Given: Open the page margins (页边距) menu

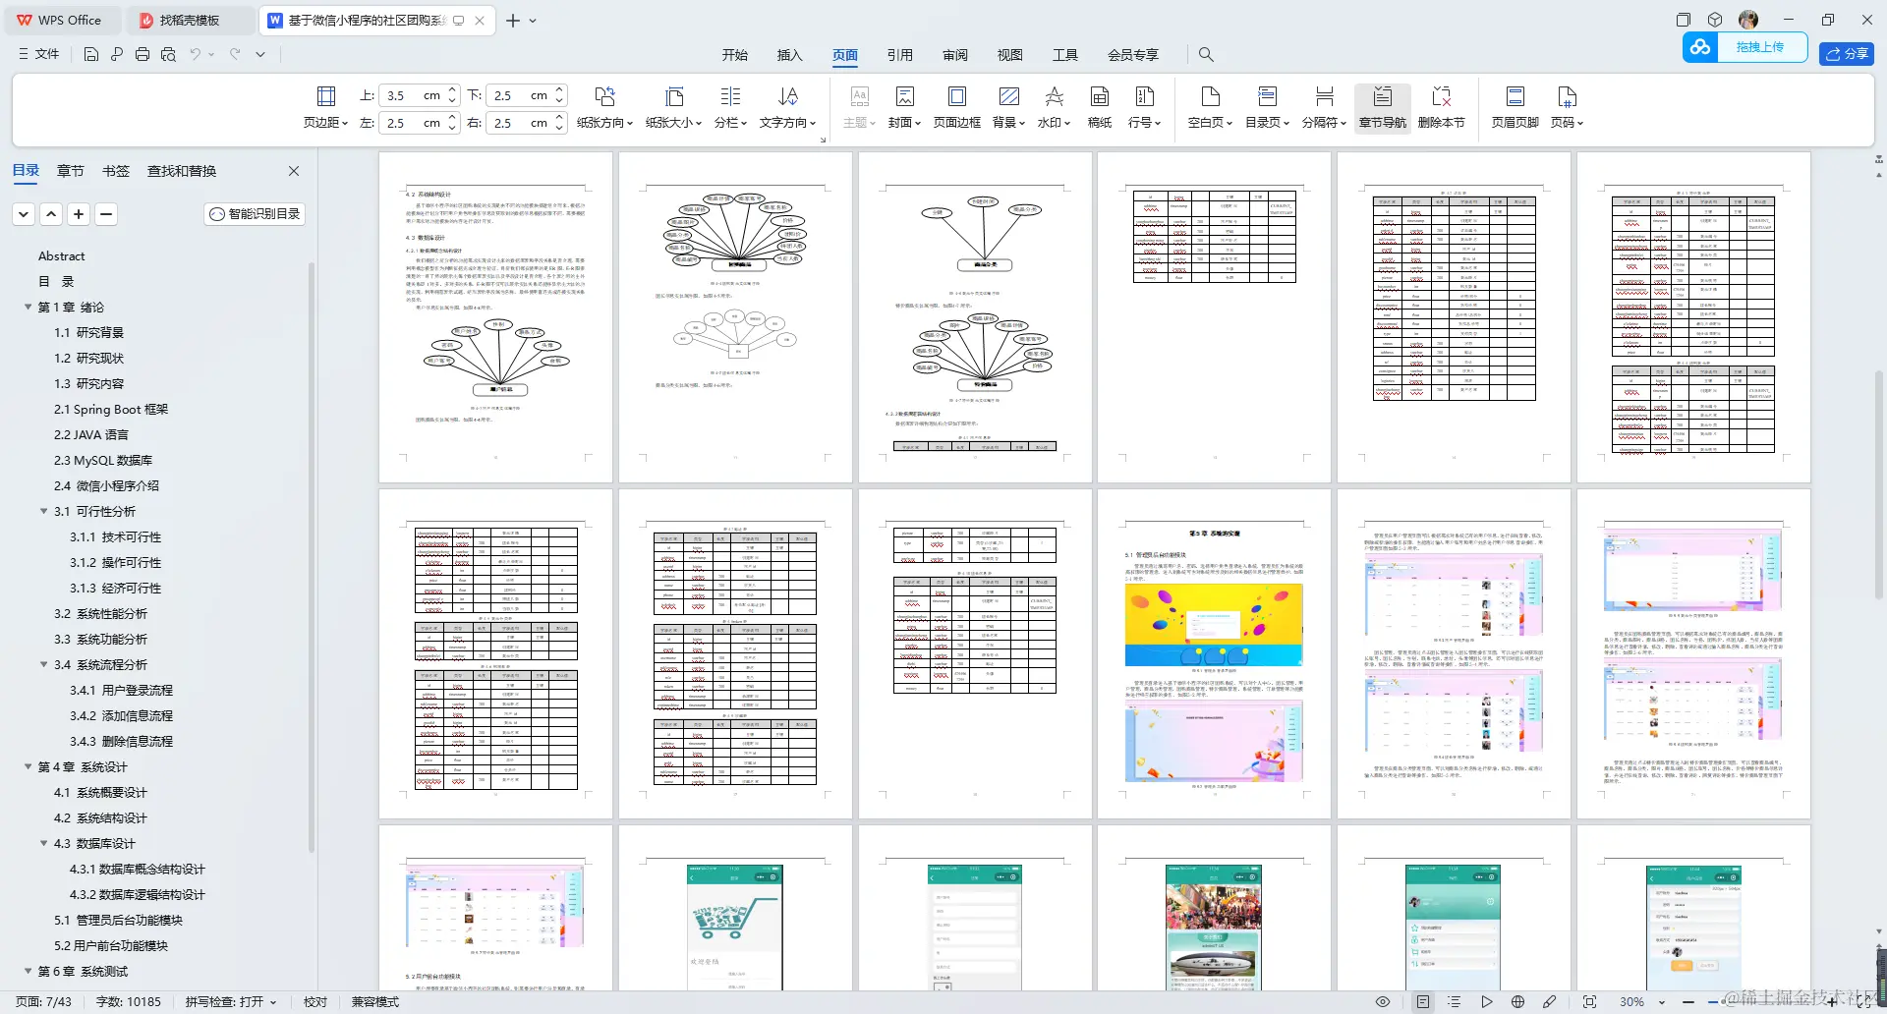Looking at the screenshot, I should click(325, 107).
